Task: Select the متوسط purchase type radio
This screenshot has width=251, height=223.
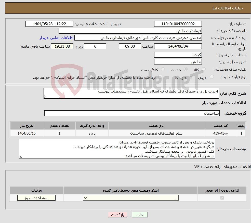Action: (x=191, y=77)
